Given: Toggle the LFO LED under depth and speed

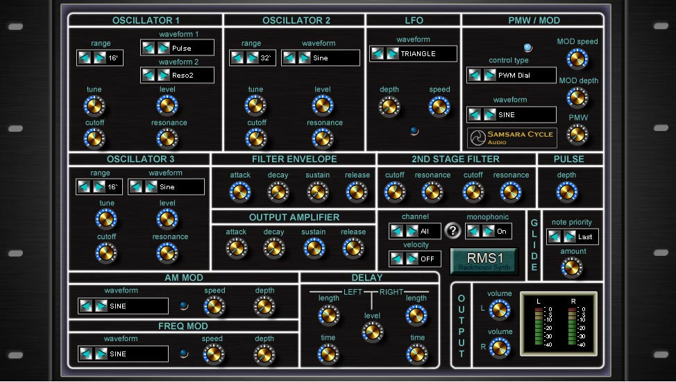Looking at the screenshot, I should (x=414, y=130).
